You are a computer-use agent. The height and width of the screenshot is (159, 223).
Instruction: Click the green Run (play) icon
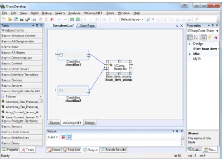tap(85, 19)
